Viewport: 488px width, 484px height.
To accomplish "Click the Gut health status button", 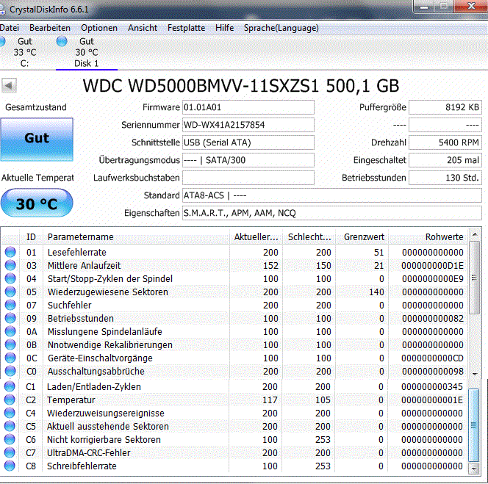I will [37, 140].
